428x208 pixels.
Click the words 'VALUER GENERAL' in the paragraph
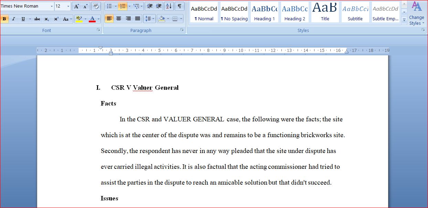[194, 119]
